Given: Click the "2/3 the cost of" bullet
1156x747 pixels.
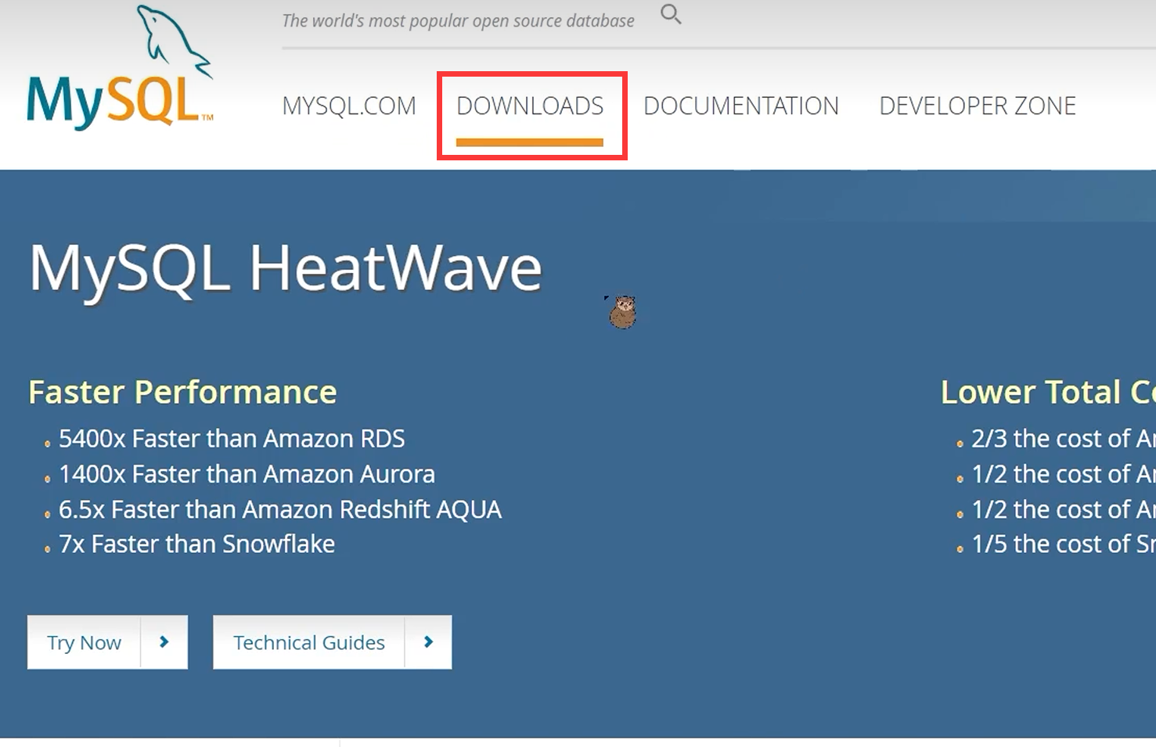Looking at the screenshot, I should 1063,439.
